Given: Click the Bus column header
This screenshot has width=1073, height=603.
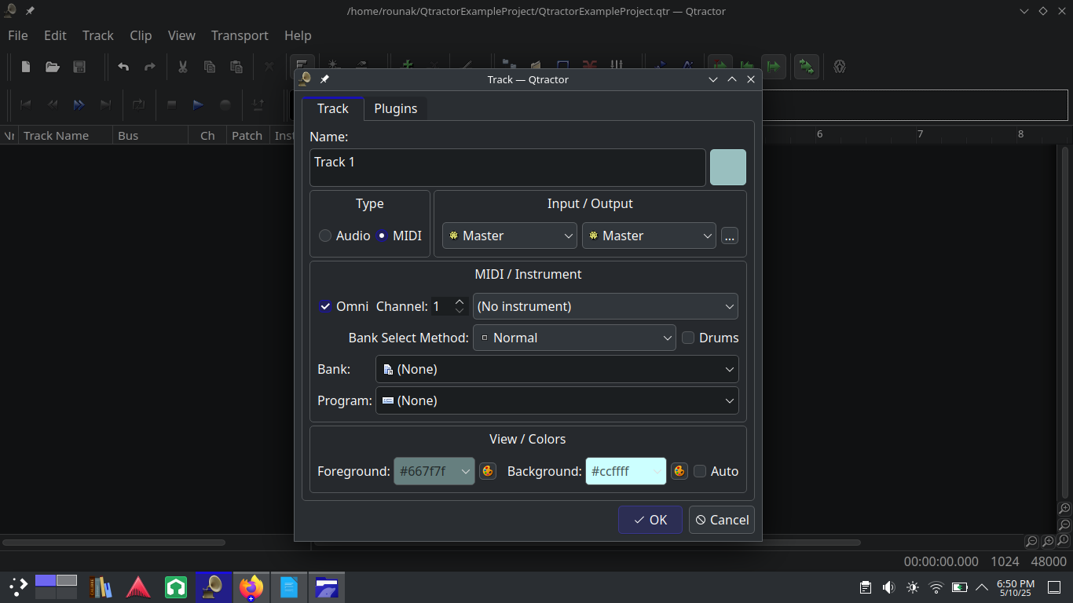Looking at the screenshot, I should tap(151, 135).
